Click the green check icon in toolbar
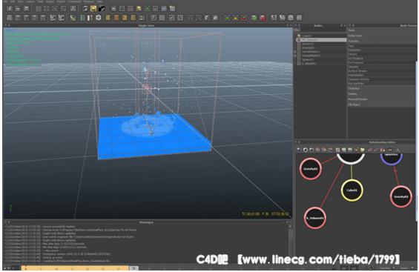419x272 pixels. click(254, 18)
